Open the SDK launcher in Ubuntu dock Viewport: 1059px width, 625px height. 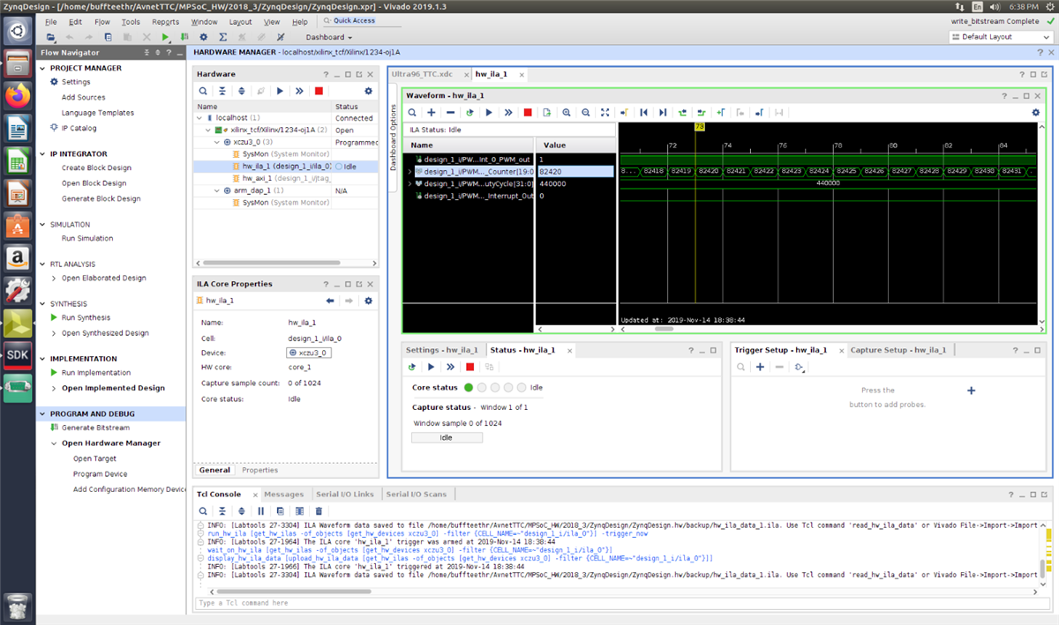point(18,353)
